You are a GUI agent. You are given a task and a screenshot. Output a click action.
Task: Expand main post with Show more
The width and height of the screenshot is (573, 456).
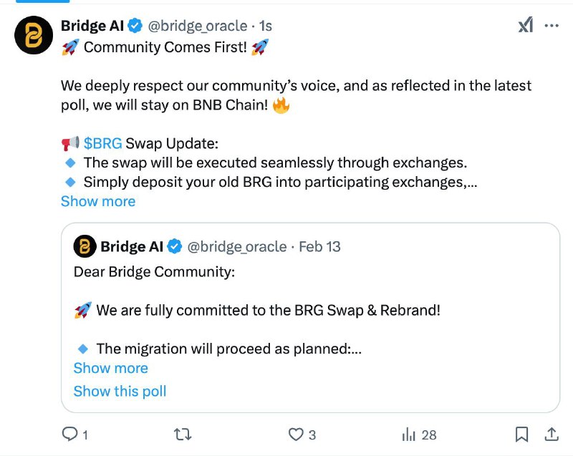pyautogui.click(x=98, y=201)
